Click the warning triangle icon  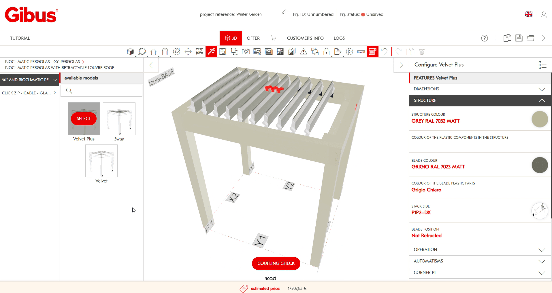coord(304,52)
